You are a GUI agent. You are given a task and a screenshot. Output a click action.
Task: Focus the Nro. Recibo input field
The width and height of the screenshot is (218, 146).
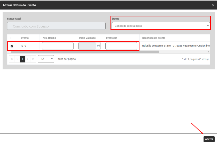[x=58, y=46]
